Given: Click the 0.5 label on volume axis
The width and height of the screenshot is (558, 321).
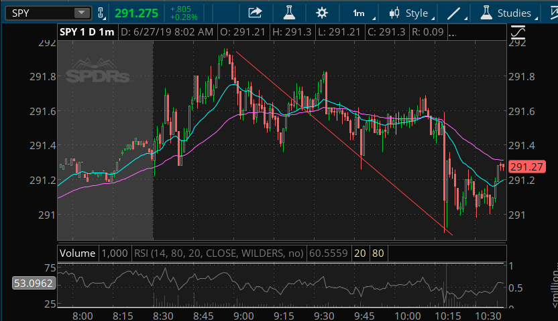Looking at the screenshot, I should 515,288.
